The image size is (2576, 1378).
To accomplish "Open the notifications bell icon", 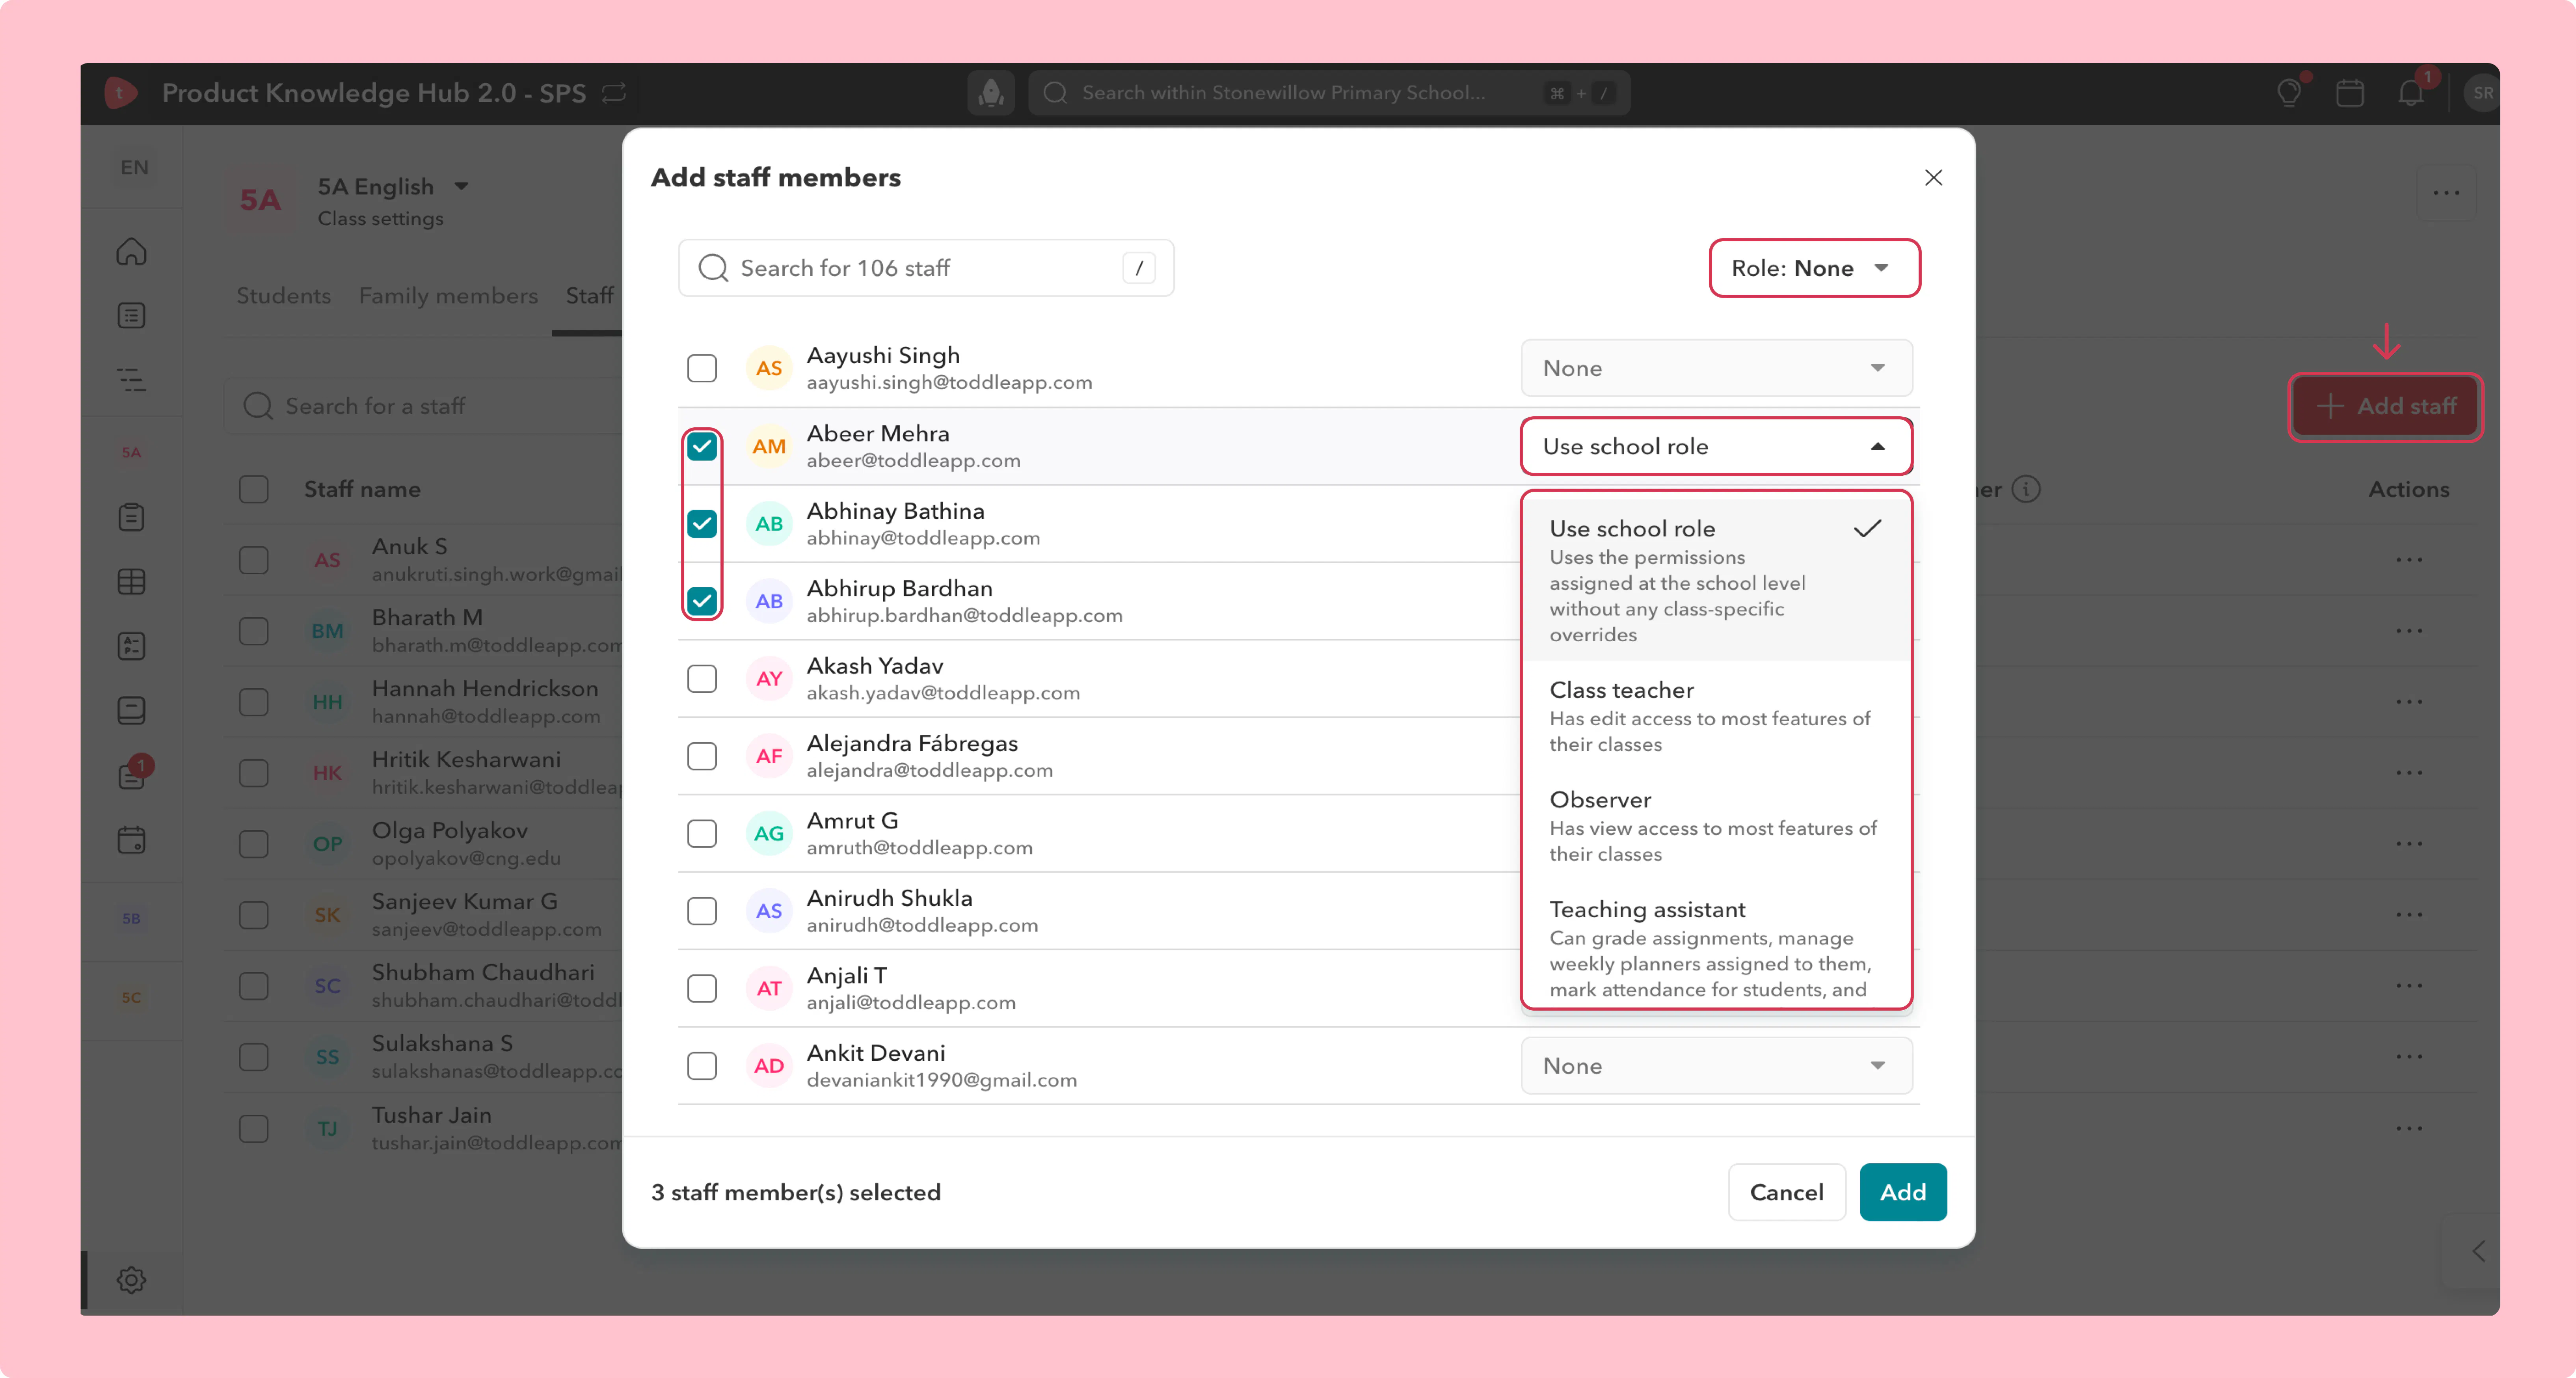I will (x=2411, y=93).
